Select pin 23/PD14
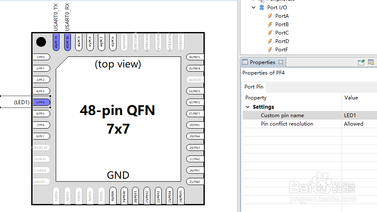377x212 pixels. pyautogui.click(x=170, y=196)
